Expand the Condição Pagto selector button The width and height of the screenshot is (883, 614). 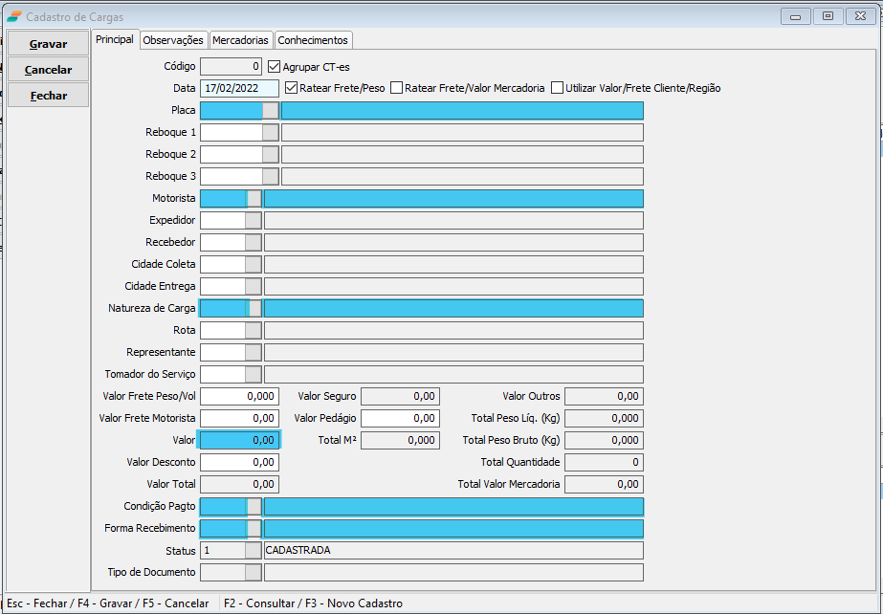(254, 507)
